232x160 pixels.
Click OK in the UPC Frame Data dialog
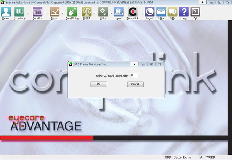99,84
